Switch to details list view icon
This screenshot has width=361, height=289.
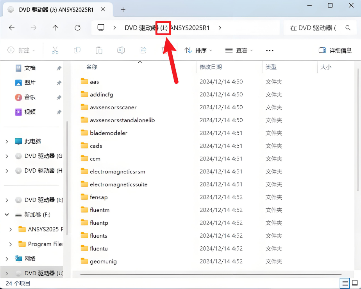345,283
